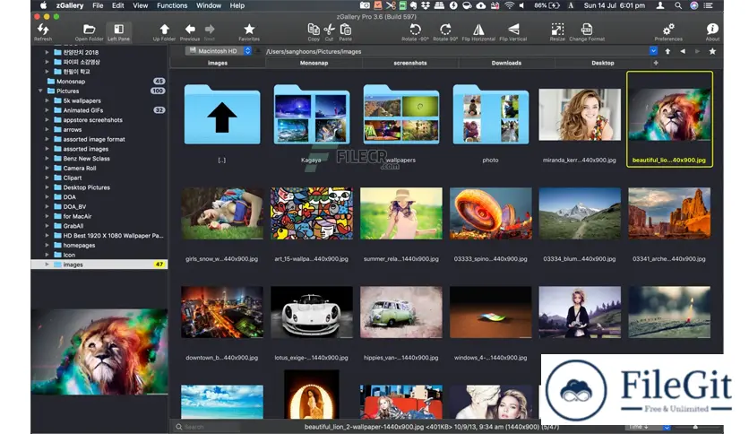The width and height of the screenshot is (749, 434).
Task: Paste using the Paste icon
Action: pos(345,32)
